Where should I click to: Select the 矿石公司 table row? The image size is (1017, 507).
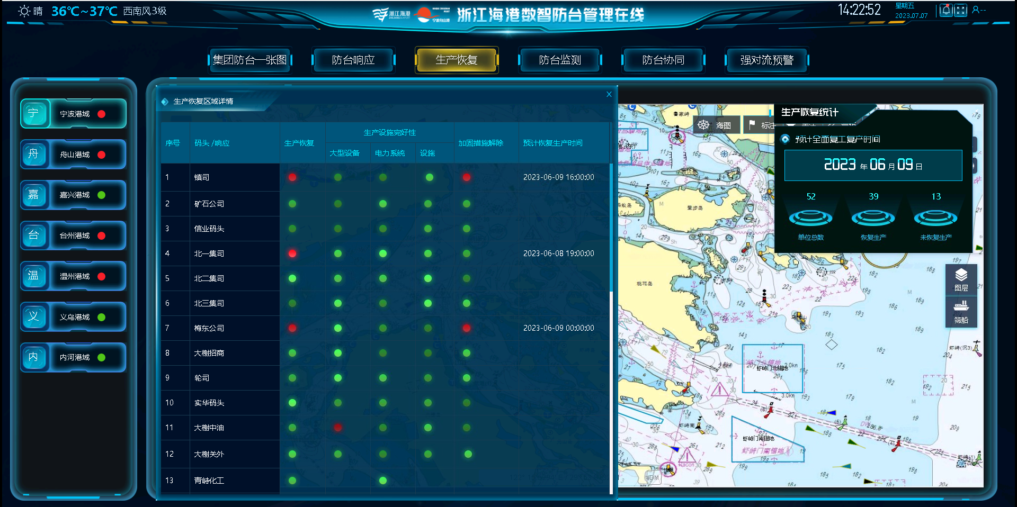click(x=385, y=204)
